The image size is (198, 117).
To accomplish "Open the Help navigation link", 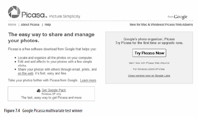I will [x=48, y=25].
